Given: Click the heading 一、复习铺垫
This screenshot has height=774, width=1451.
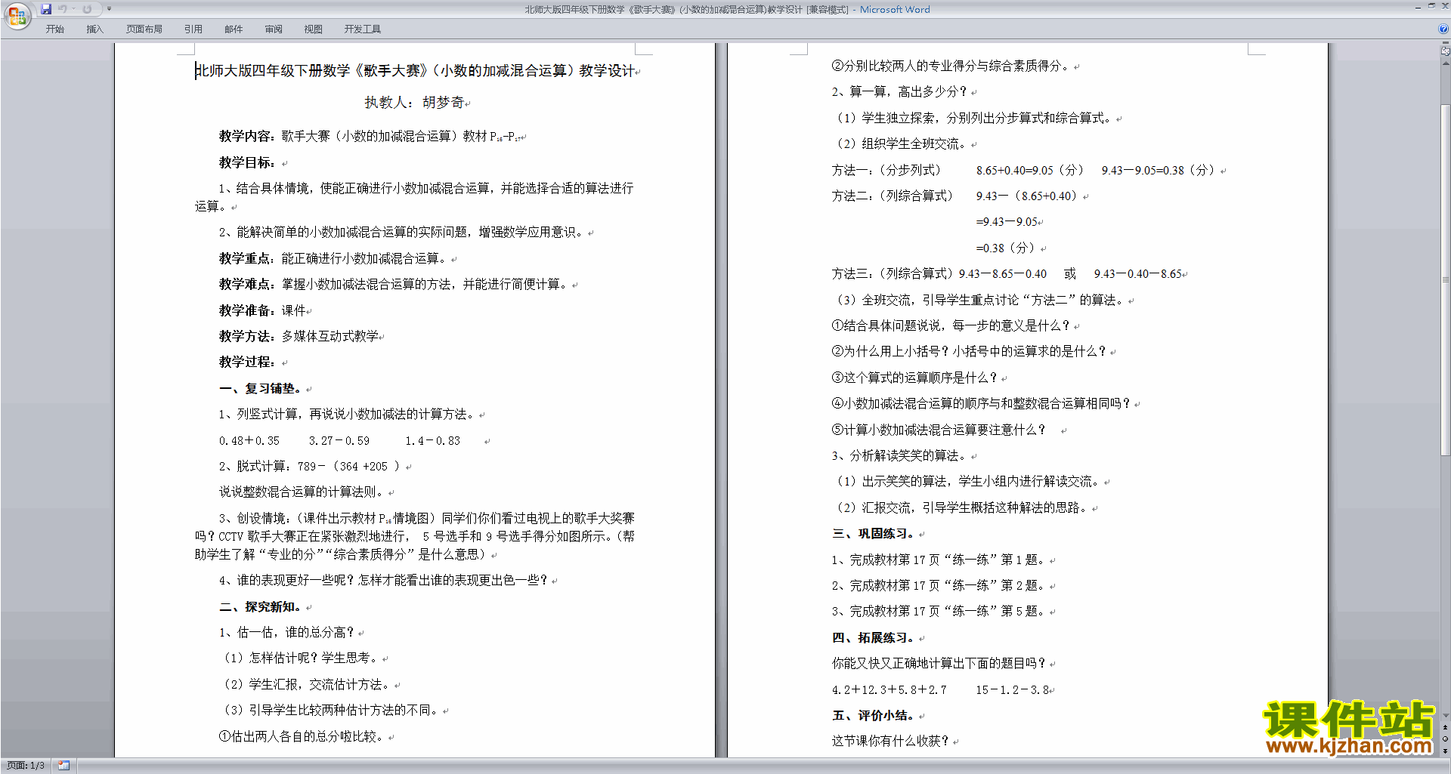Looking at the screenshot, I should click(x=260, y=389).
